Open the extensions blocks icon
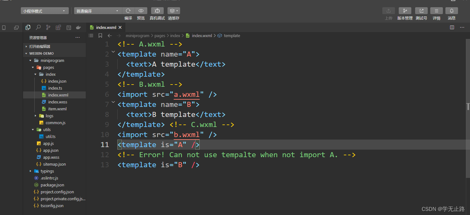470x215 pixels. [x=58, y=27]
